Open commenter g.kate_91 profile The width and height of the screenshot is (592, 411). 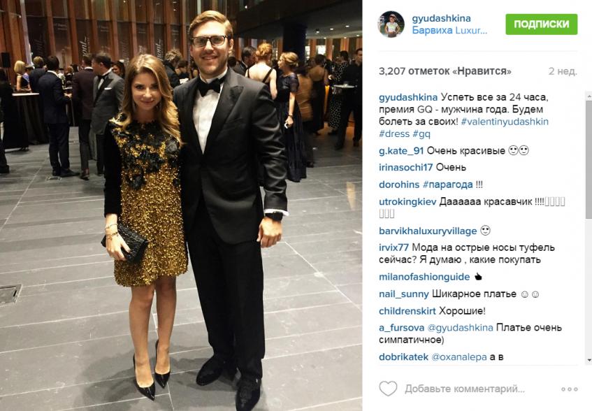pyautogui.click(x=401, y=151)
